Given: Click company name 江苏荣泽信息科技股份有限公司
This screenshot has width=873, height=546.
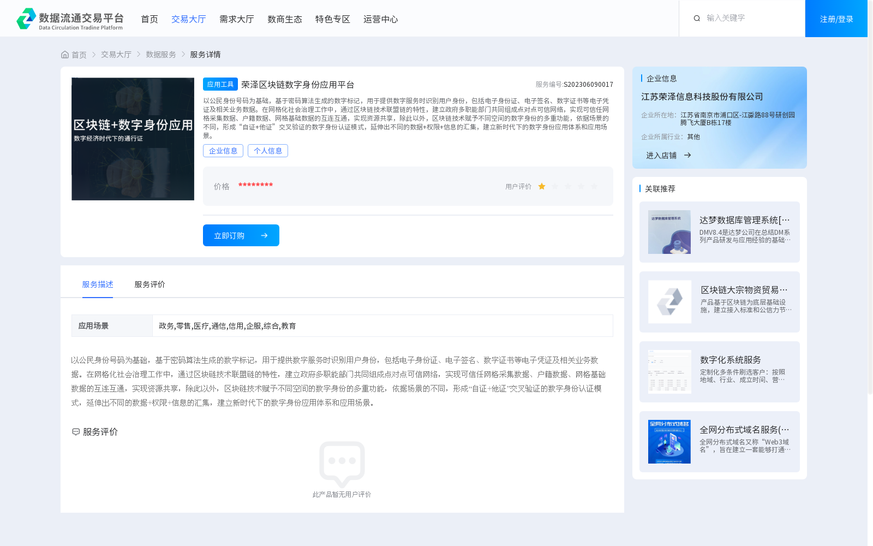Looking at the screenshot, I should [702, 97].
